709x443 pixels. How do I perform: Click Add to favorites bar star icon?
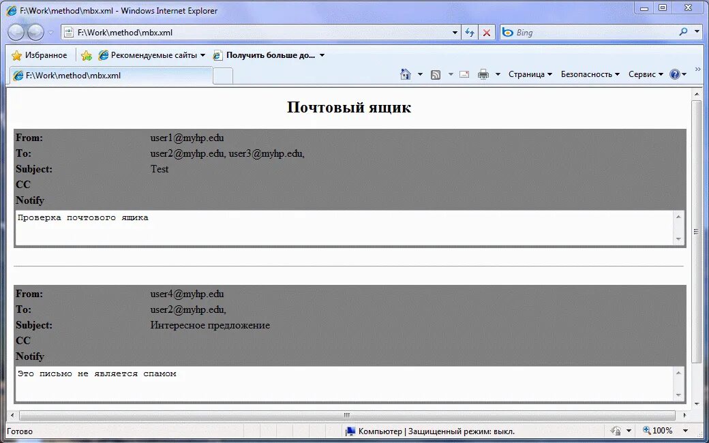coord(87,56)
